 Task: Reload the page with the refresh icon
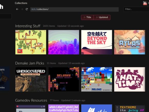(27, 9)
